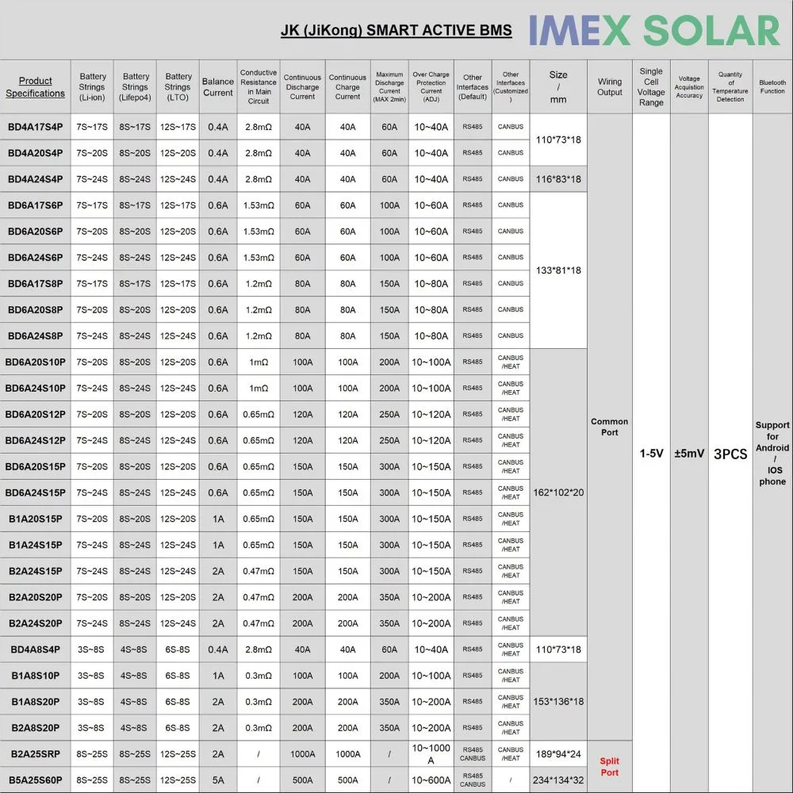Click the '189*94*24' size cell
Viewport: 793px width, 793px height.
click(558, 754)
